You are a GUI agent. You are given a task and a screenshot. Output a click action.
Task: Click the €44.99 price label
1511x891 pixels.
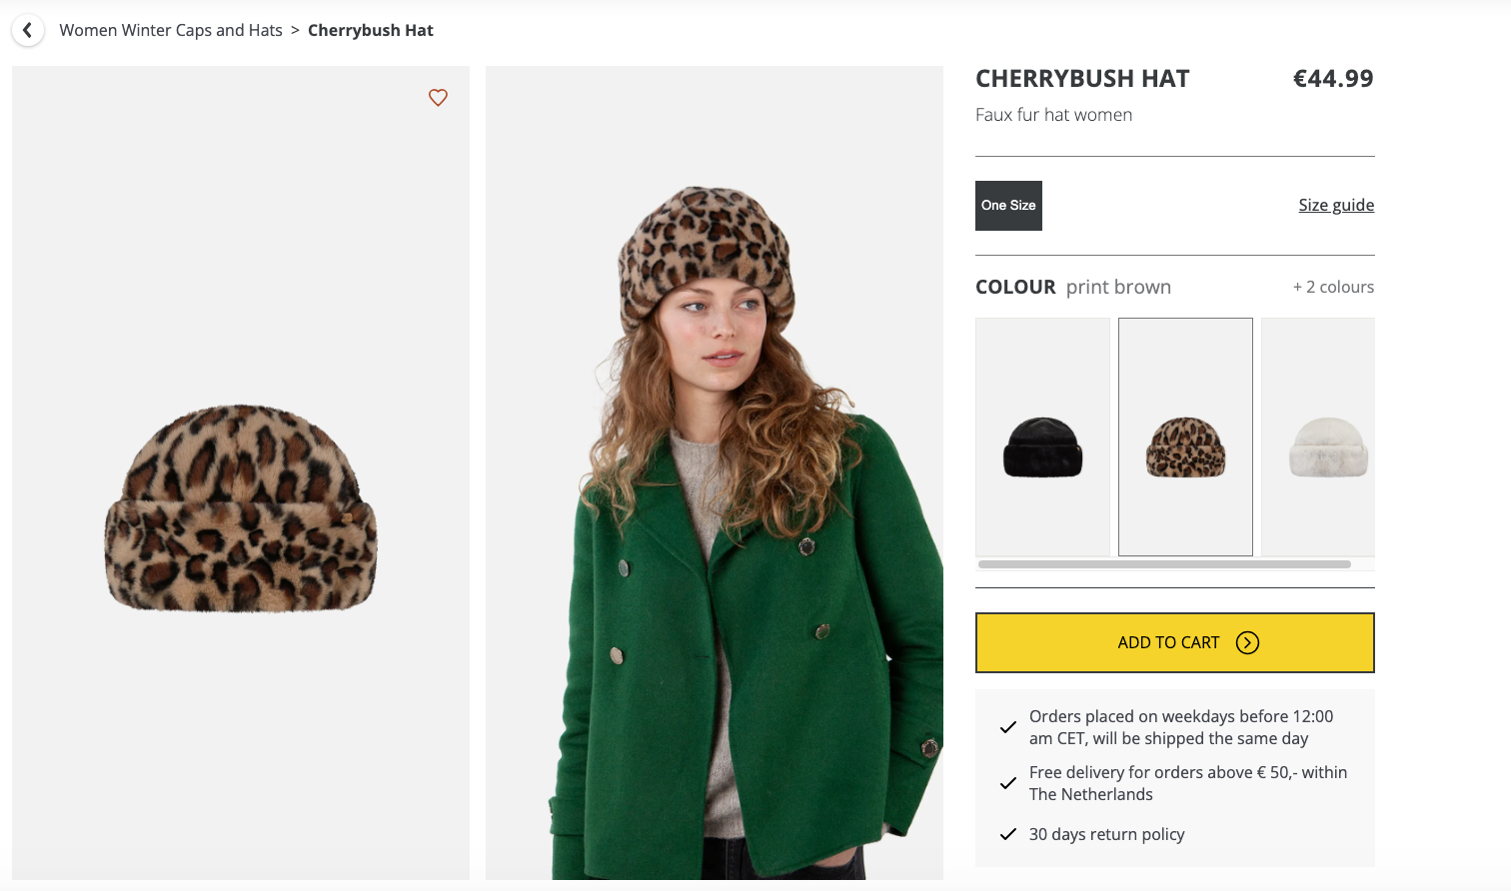pos(1333,79)
